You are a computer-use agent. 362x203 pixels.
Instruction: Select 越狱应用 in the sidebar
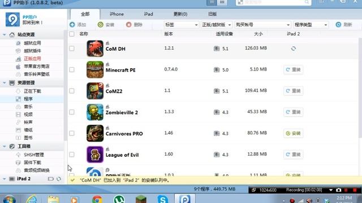pos(32,43)
